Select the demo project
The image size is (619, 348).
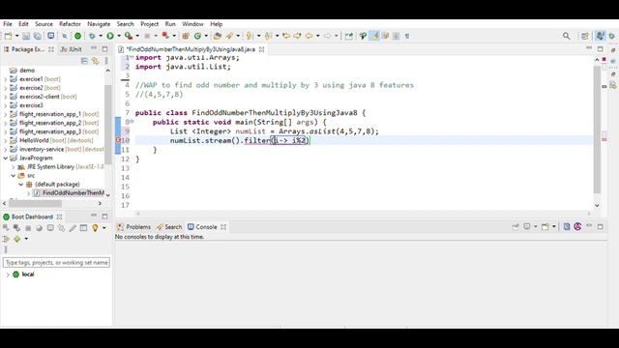click(27, 71)
